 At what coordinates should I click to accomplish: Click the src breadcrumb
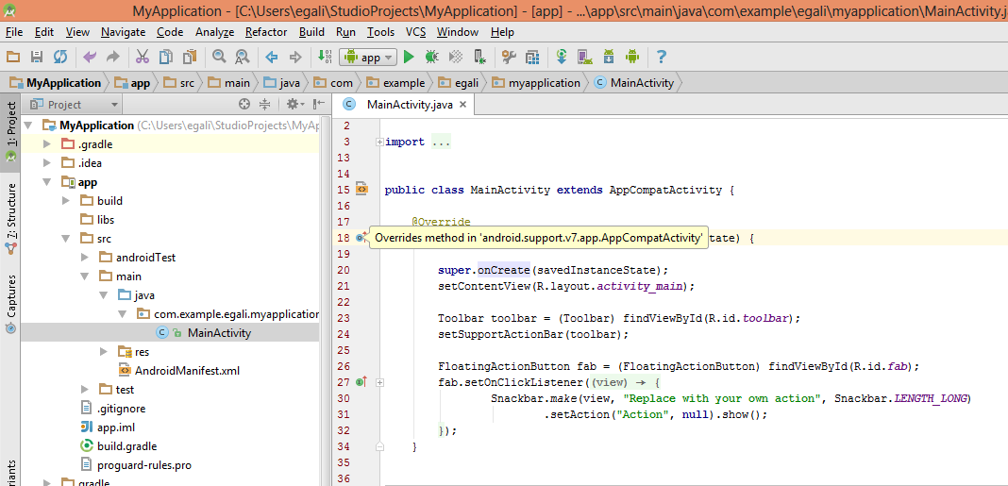pos(179,83)
